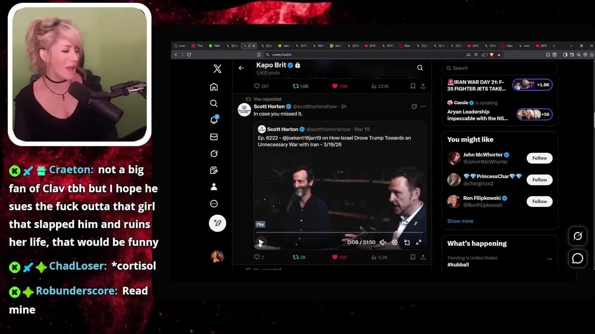
Task: Click the compose Post feather button
Action: coord(217,223)
